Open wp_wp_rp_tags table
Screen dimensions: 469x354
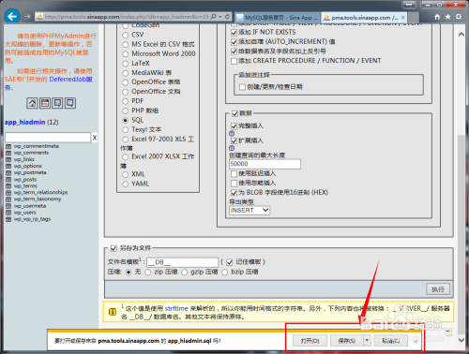tap(32, 219)
